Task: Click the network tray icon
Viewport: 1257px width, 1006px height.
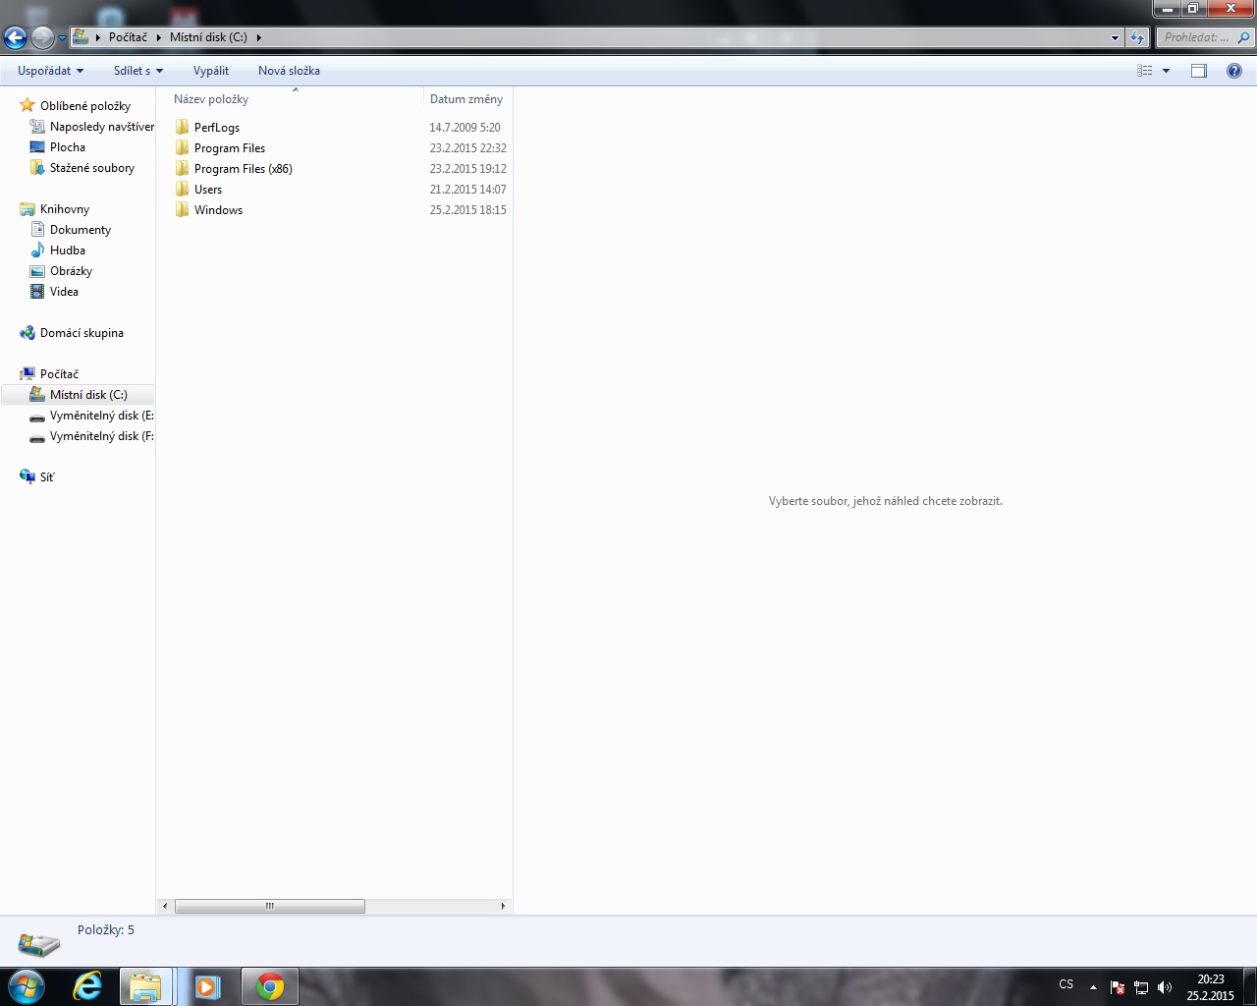Action: pyautogui.click(x=1141, y=987)
